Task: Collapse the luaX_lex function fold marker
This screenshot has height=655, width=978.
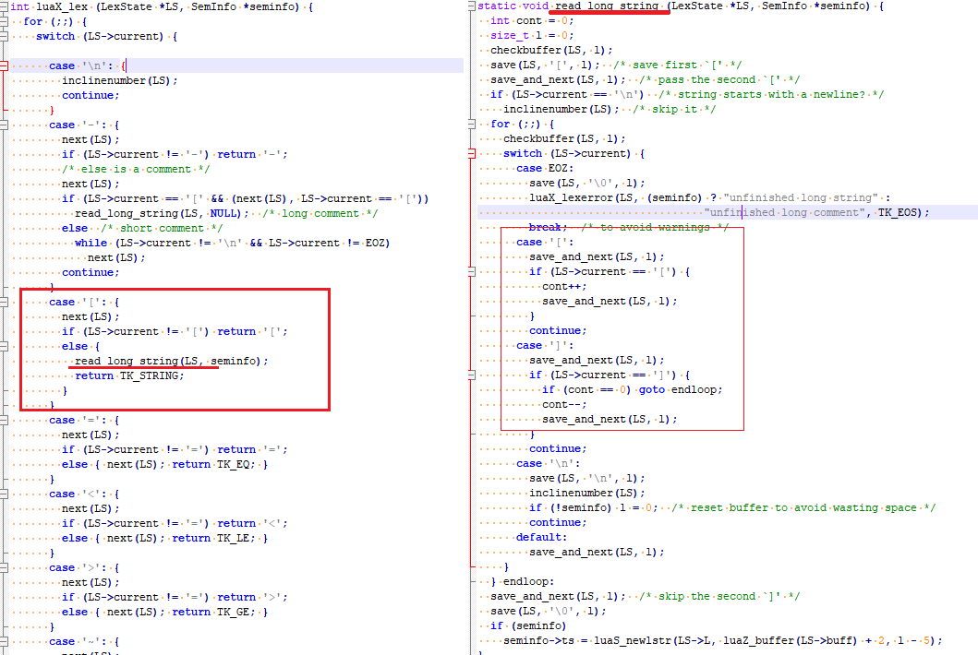Action: tap(5, 7)
